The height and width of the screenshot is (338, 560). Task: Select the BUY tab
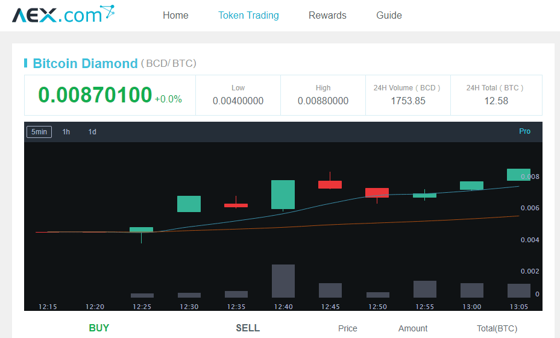pyautogui.click(x=99, y=328)
